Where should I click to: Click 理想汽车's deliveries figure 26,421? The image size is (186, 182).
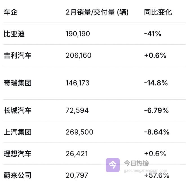(x=77, y=154)
